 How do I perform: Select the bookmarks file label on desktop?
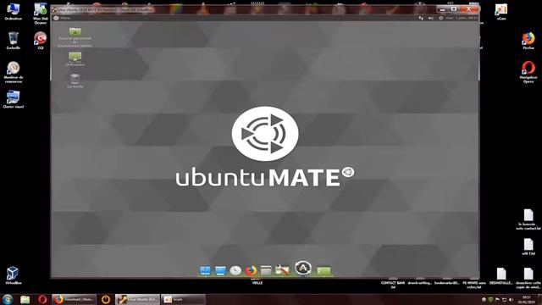[x=447, y=283]
